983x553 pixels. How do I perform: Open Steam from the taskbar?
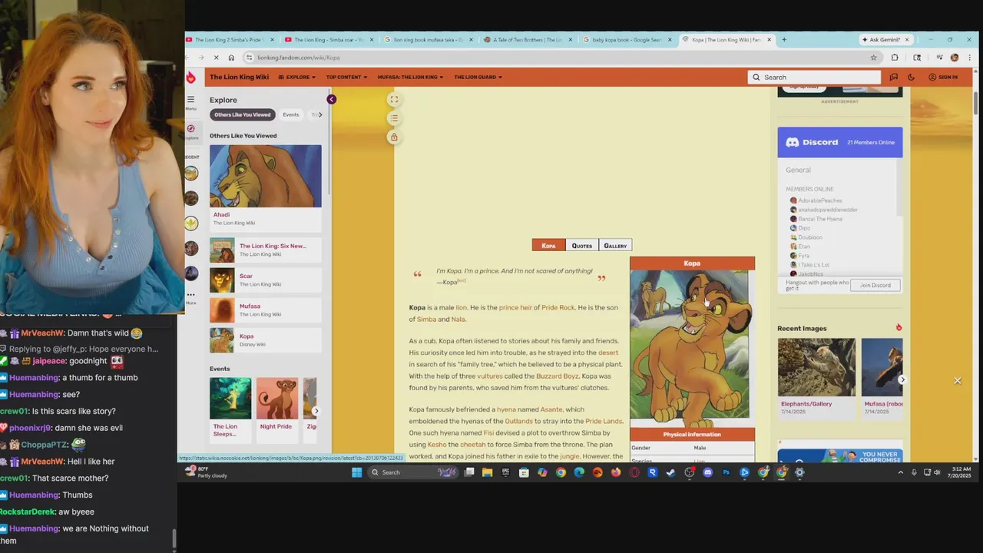click(670, 472)
